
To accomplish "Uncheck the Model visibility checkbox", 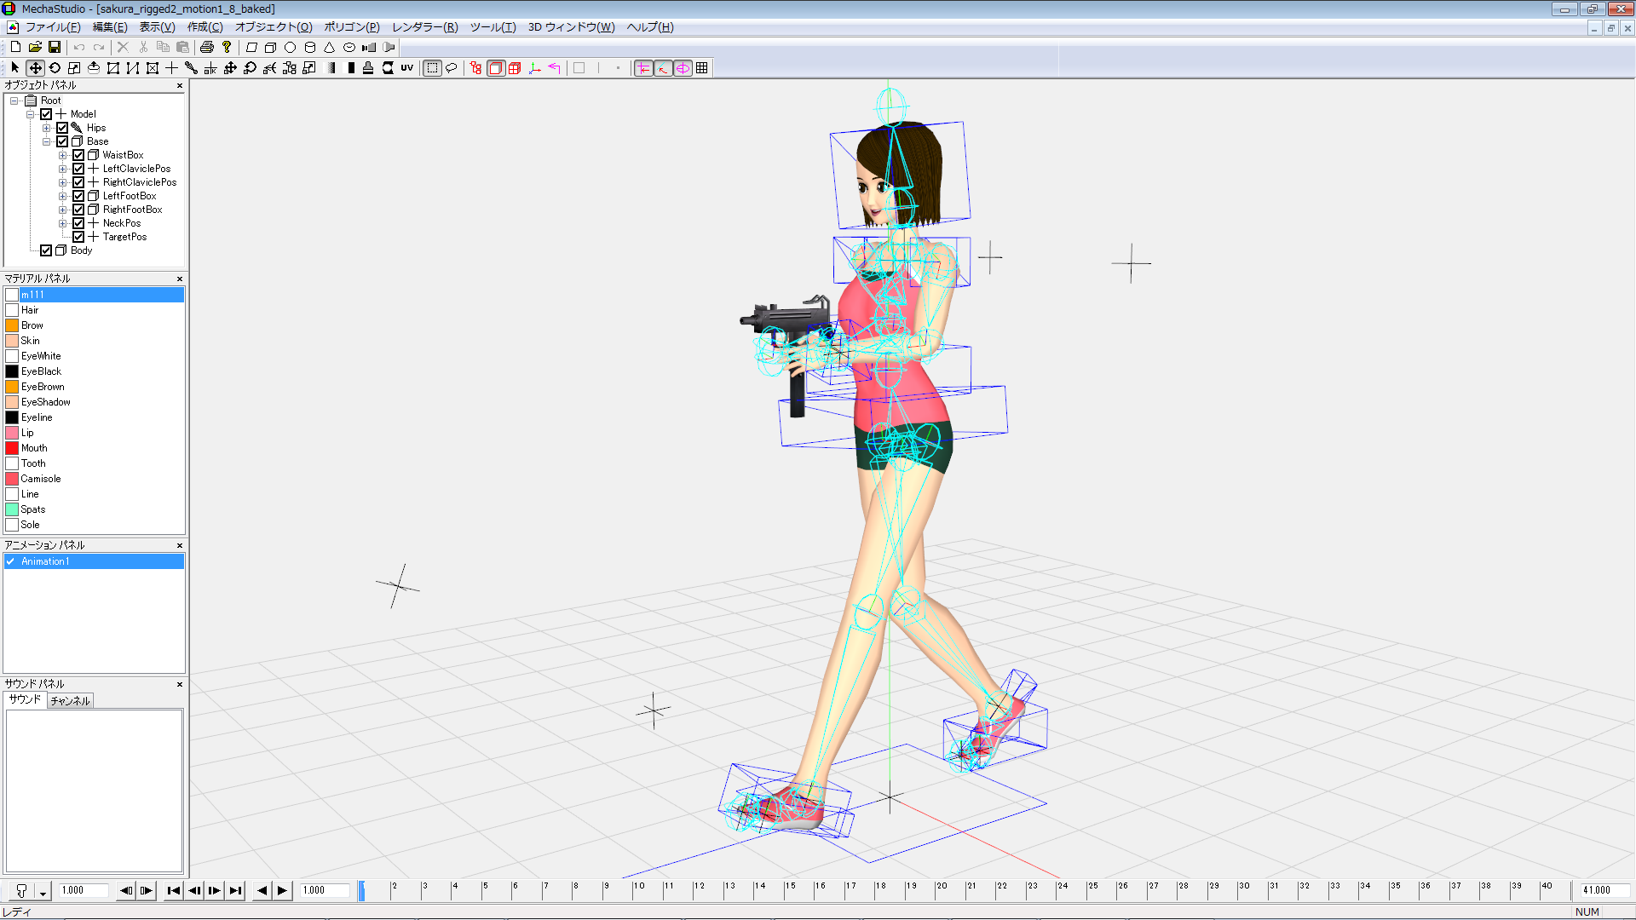I will [46, 114].
